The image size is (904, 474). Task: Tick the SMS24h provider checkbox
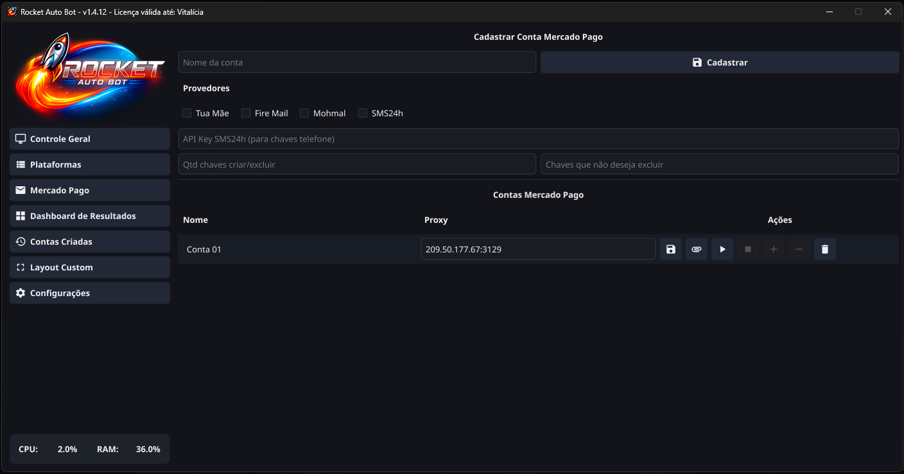(363, 113)
